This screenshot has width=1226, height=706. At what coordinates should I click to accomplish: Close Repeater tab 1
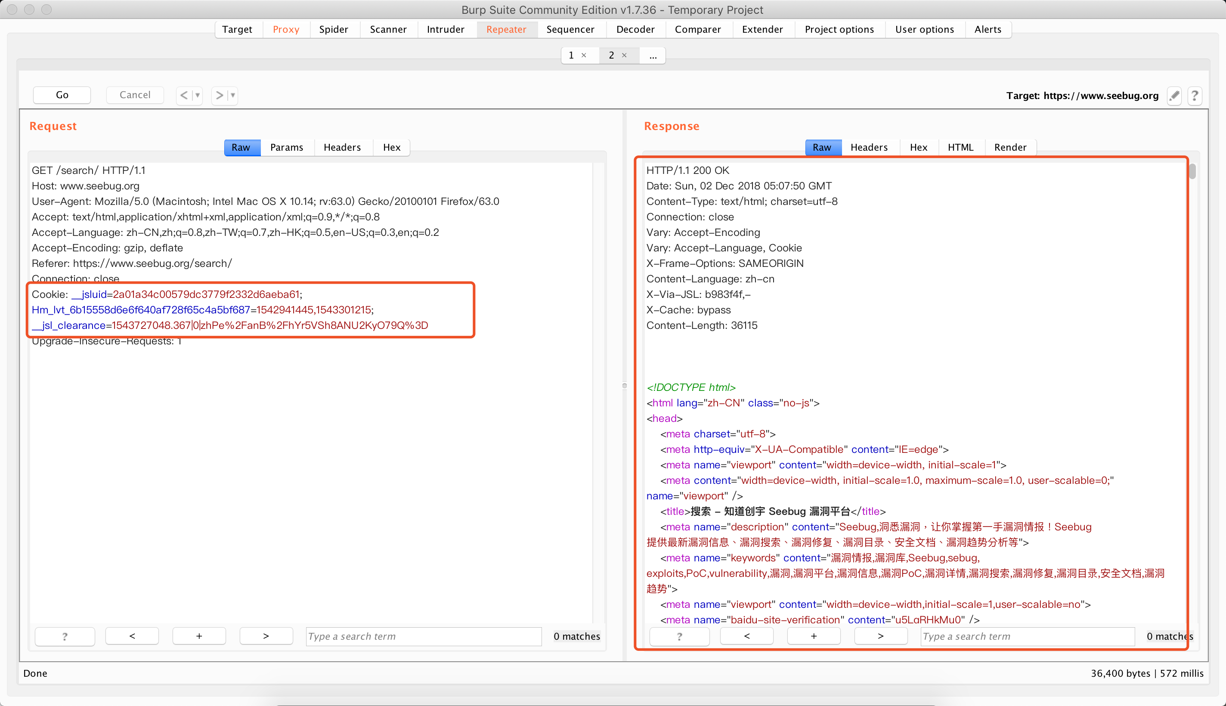click(584, 55)
